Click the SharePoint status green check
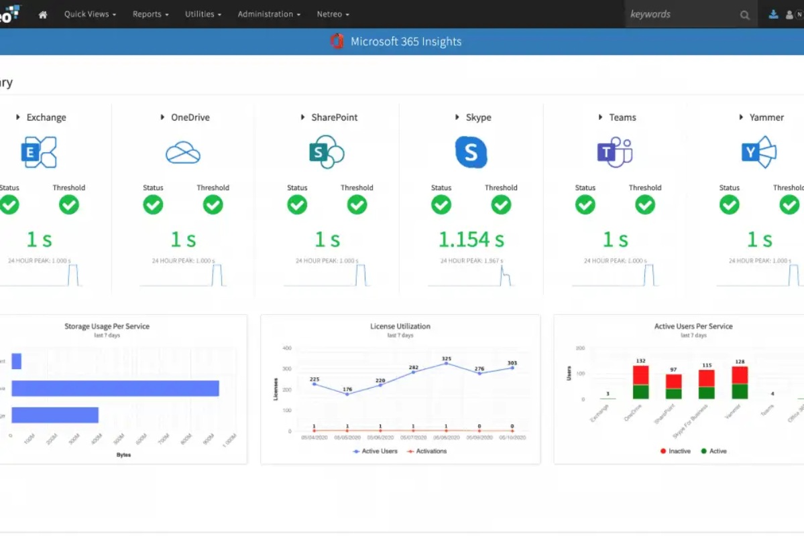This screenshot has width=804, height=536. pos(297,205)
